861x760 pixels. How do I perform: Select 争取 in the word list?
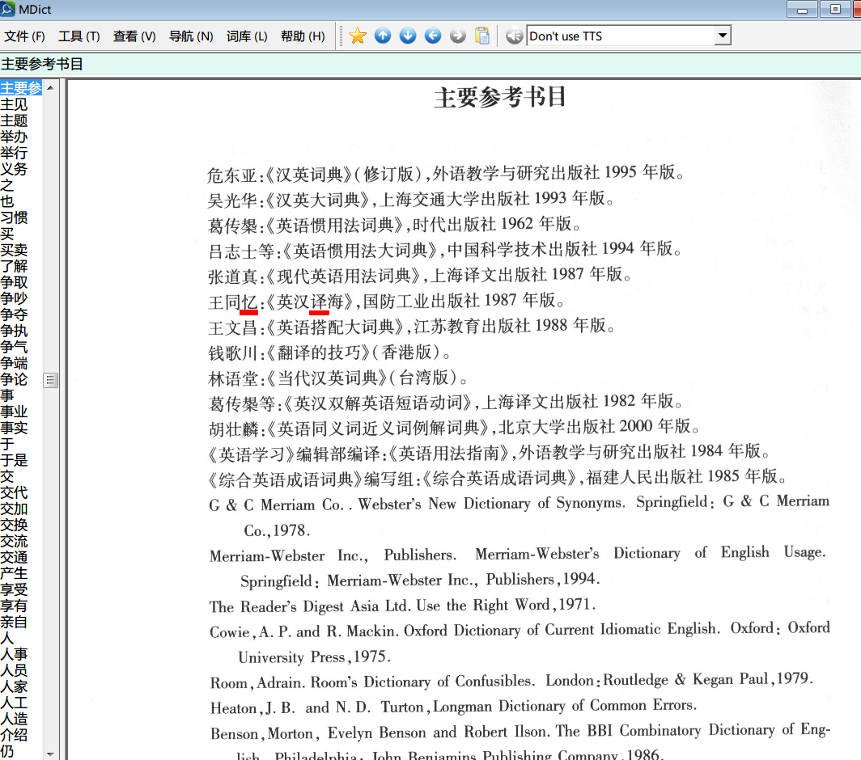[14, 282]
